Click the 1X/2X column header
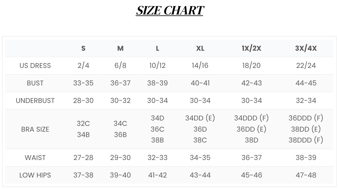This screenshot has height=189, width=339. click(x=251, y=48)
